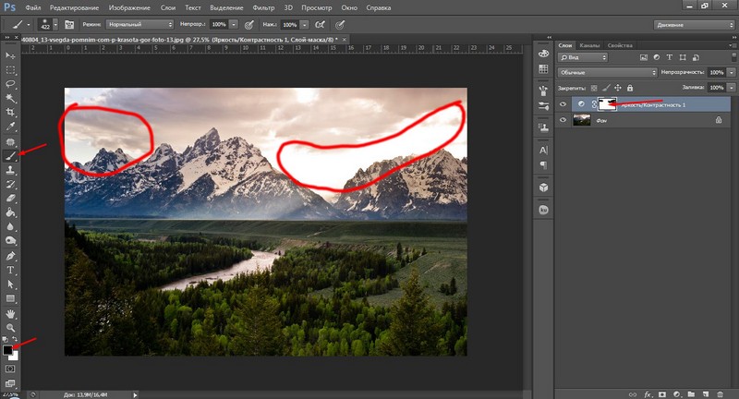Click the Zoom magnifier tool

coord(11,328)
